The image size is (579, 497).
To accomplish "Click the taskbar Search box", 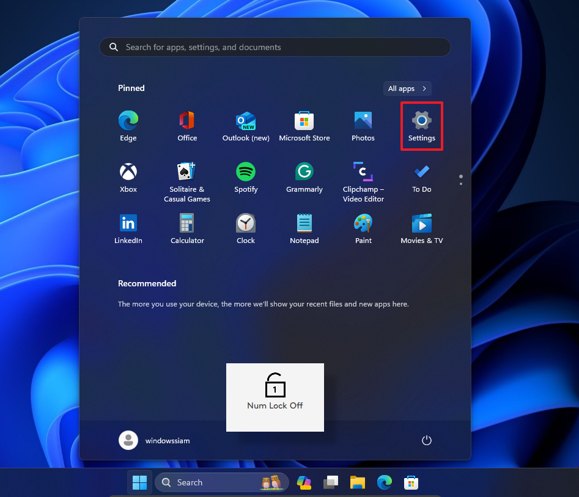I will tap(221, 482).
